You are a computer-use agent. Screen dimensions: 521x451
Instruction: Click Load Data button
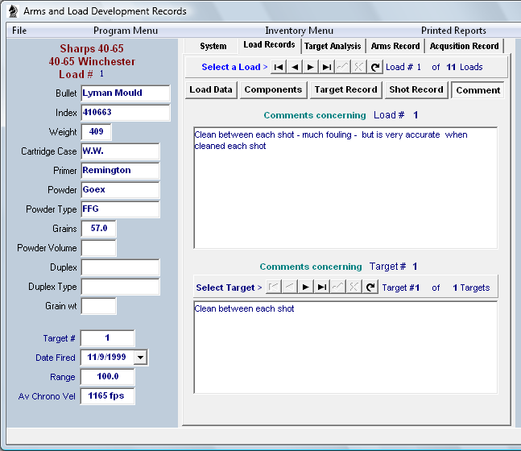click(211, 89)
